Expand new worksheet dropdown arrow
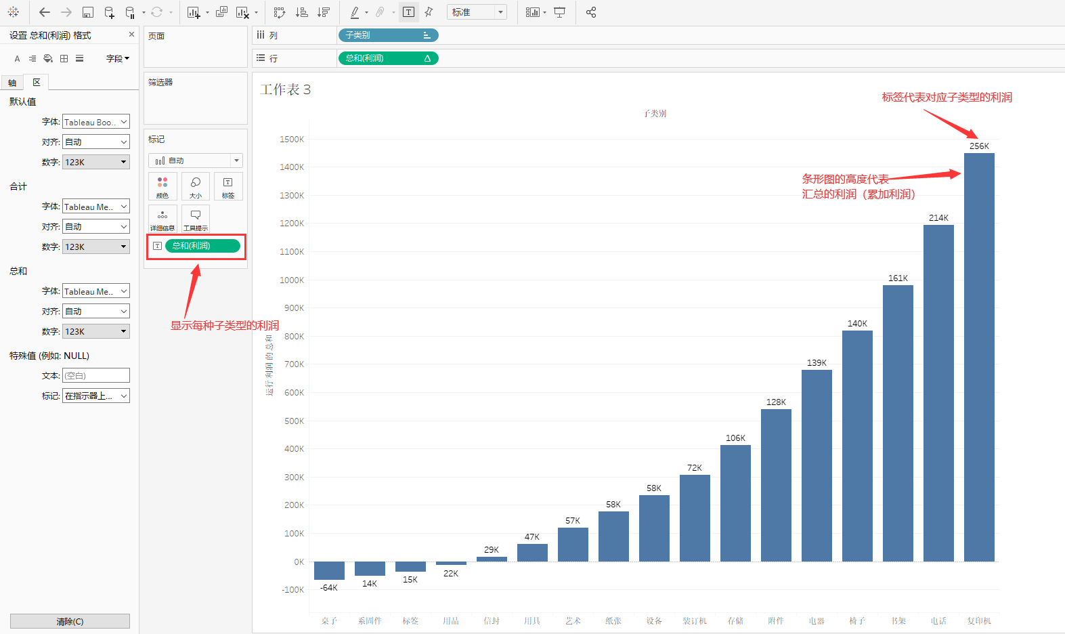The width and height of the screenshot is (1065, 634). pos(207,12)
